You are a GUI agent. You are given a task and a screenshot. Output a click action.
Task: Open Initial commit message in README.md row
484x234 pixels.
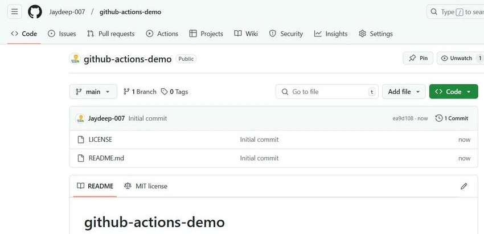(x=259, y=158)
